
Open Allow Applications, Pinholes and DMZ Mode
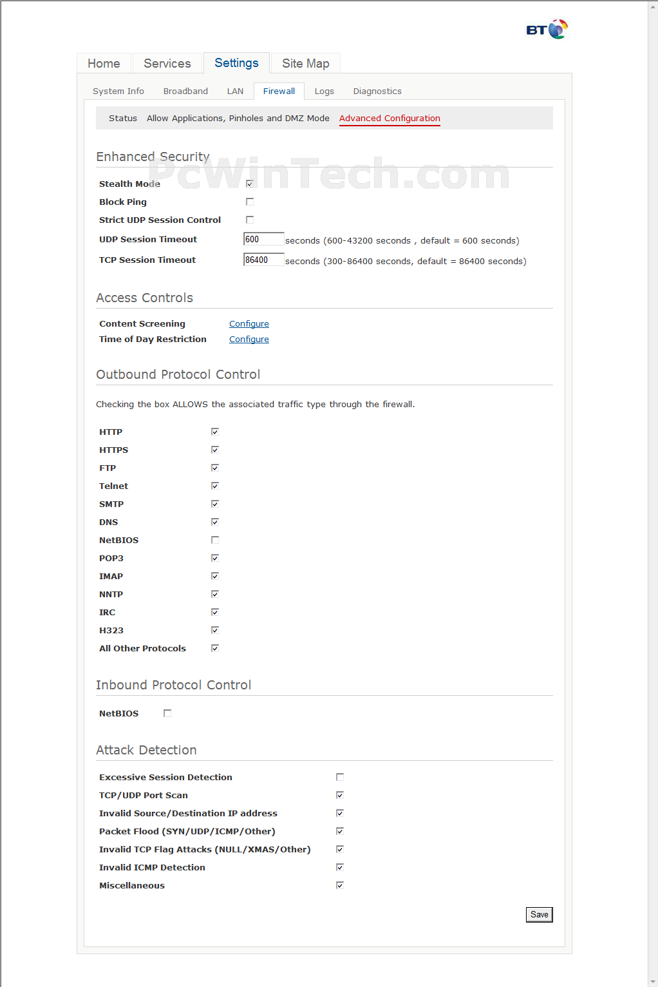(x=238, y=119)
